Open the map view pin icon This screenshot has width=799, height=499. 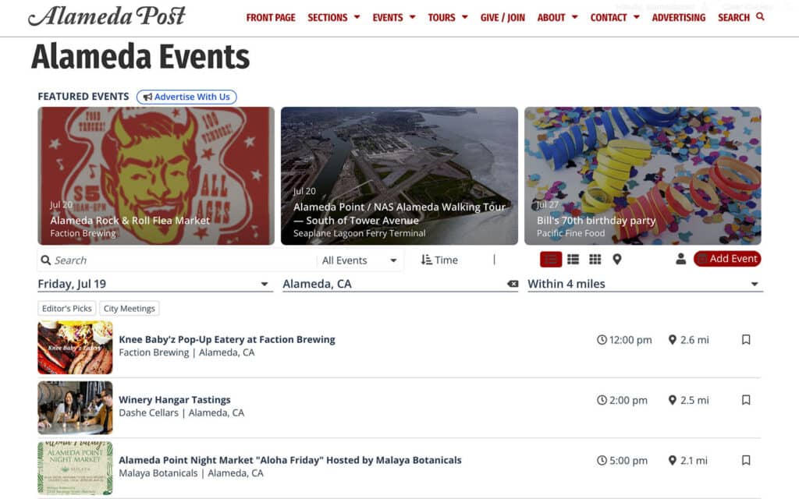pos(617,260)
